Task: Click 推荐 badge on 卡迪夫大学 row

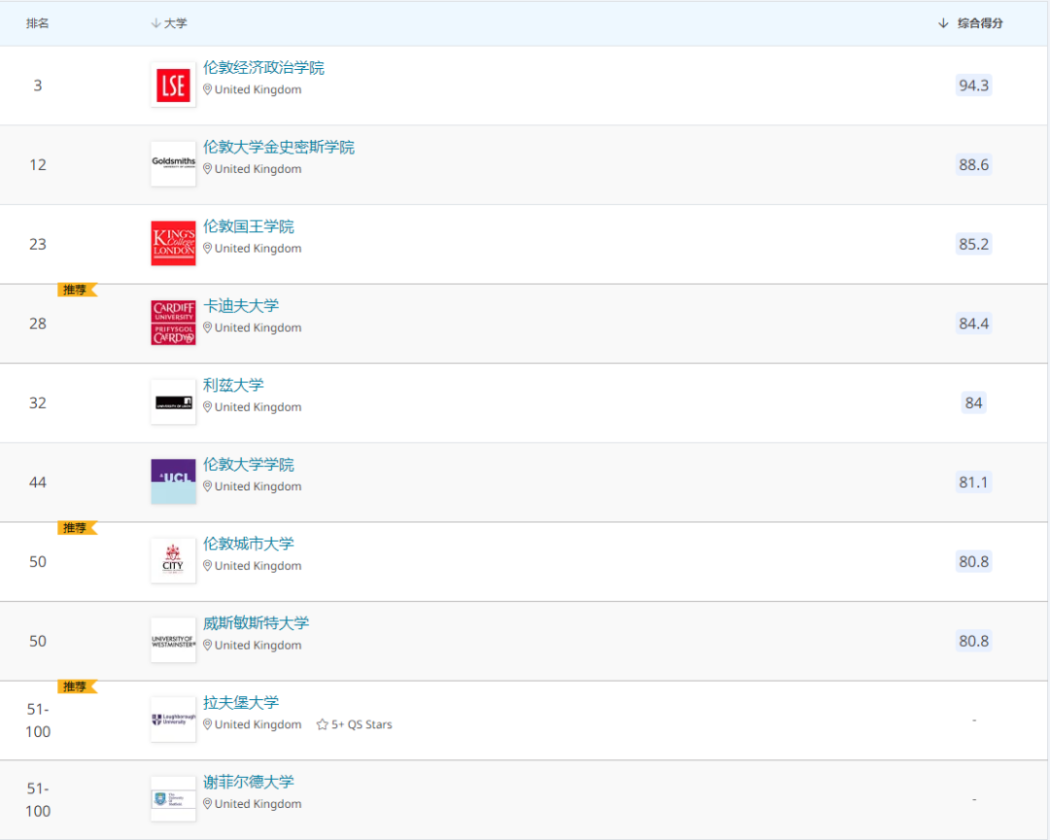Action: pos(77,290)
